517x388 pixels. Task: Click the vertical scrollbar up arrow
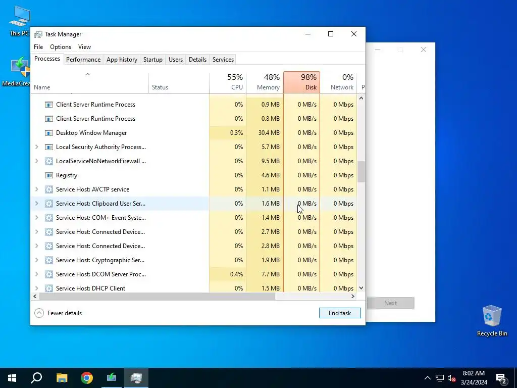point(361,98)
